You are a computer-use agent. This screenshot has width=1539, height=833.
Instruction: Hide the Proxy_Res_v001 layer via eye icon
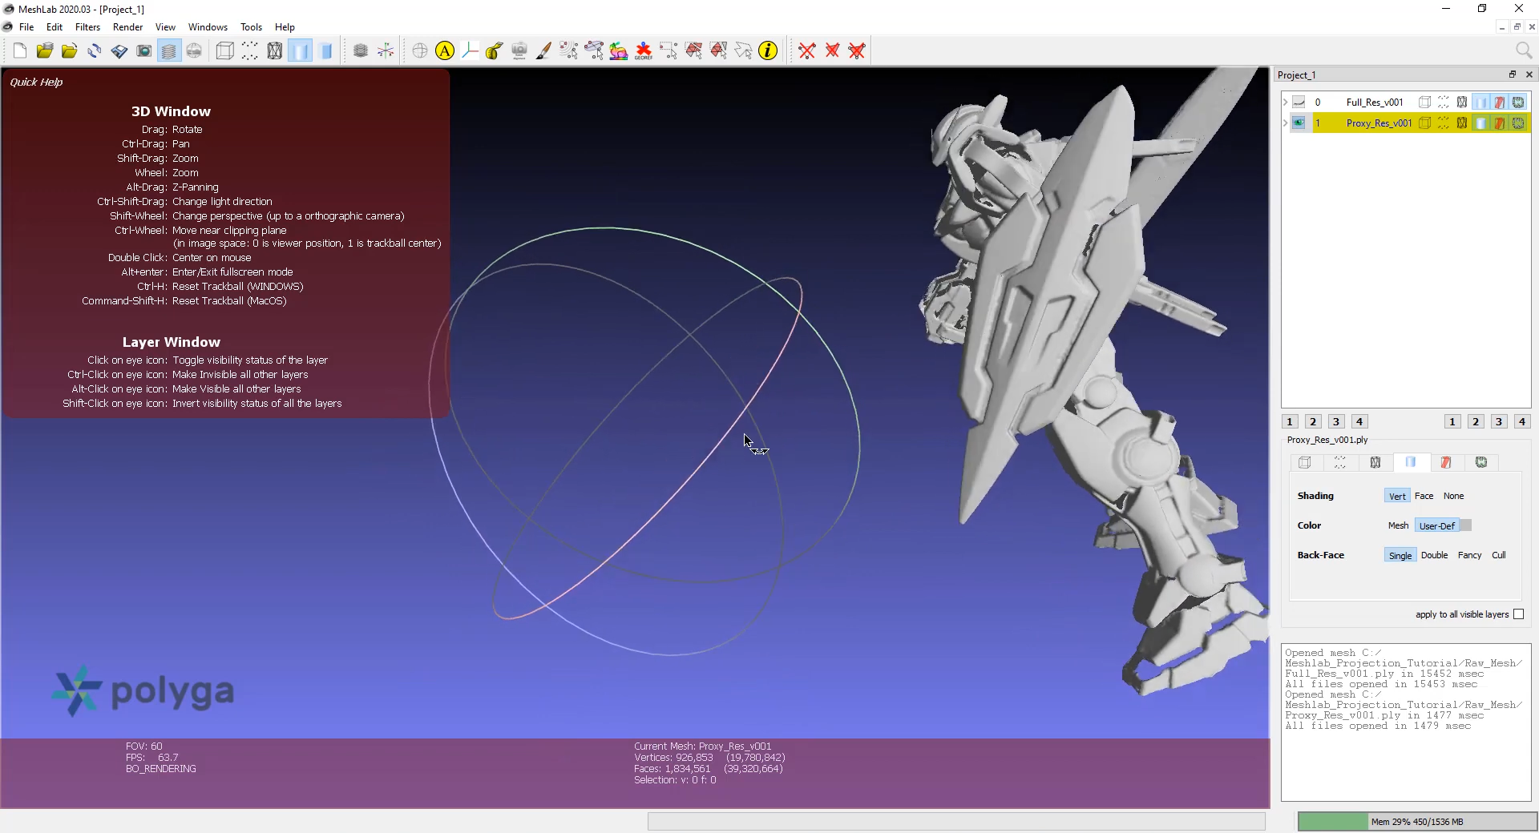tap(1299, 123)
